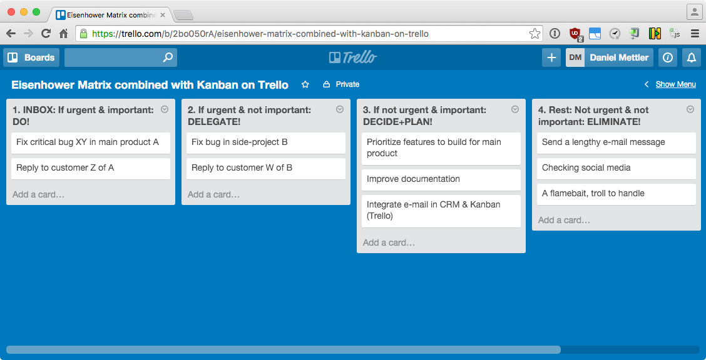
Task: Open card 'Send a lengthy e-mail message'
Action: pyautogui.click(x=616, y=143)
